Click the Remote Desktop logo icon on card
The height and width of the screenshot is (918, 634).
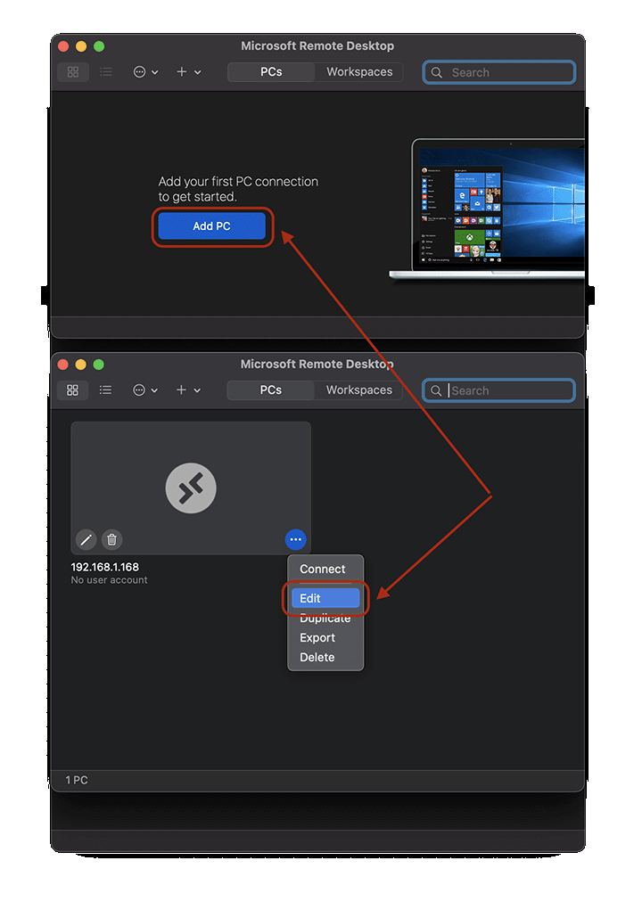[191, 488]
